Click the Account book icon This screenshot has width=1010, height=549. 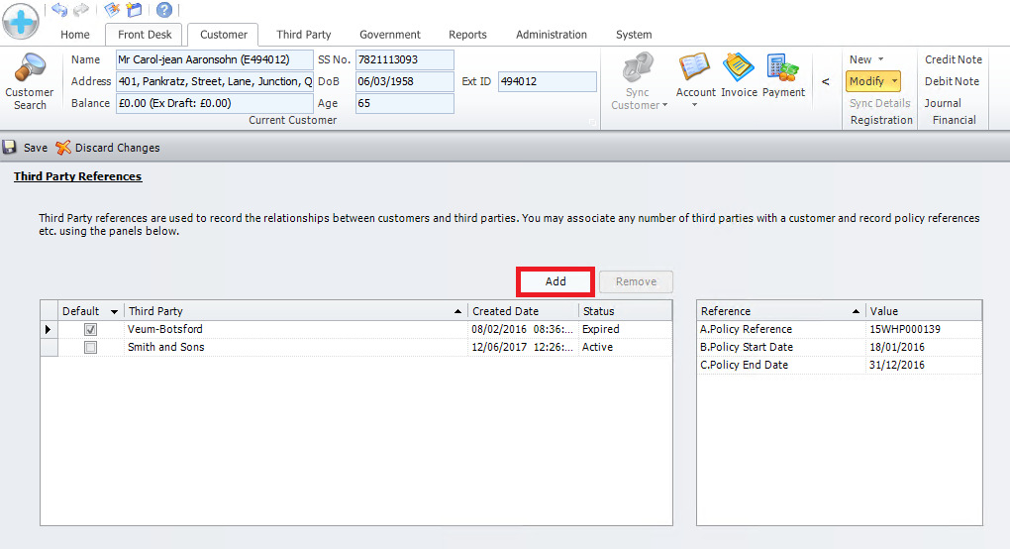(695, 69)
